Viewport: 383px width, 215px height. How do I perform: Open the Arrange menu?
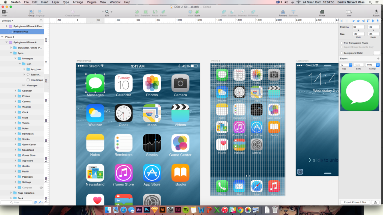78,2
